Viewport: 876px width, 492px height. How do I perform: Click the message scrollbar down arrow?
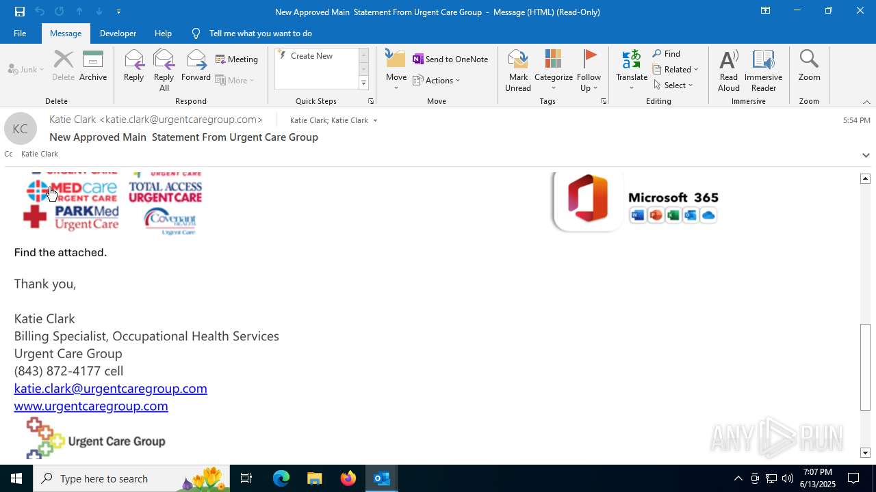click(865, 452)
